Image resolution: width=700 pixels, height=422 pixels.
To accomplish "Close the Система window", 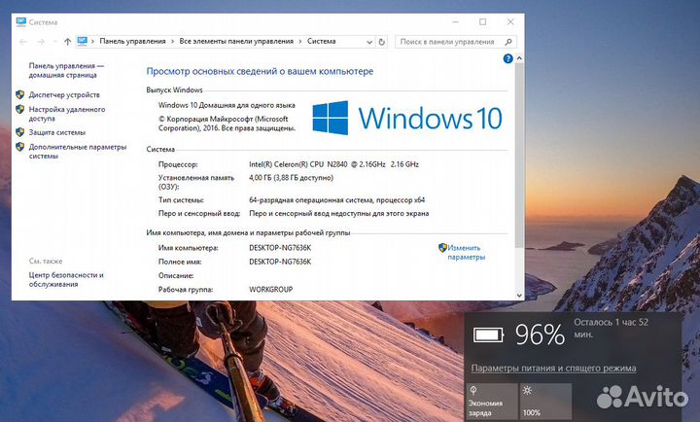I will [510, 21].
